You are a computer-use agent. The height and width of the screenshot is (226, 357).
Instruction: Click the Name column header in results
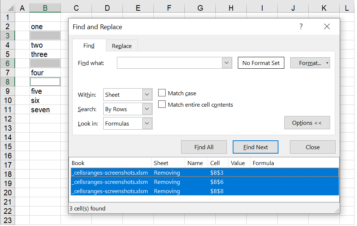[x=196, y=163]
